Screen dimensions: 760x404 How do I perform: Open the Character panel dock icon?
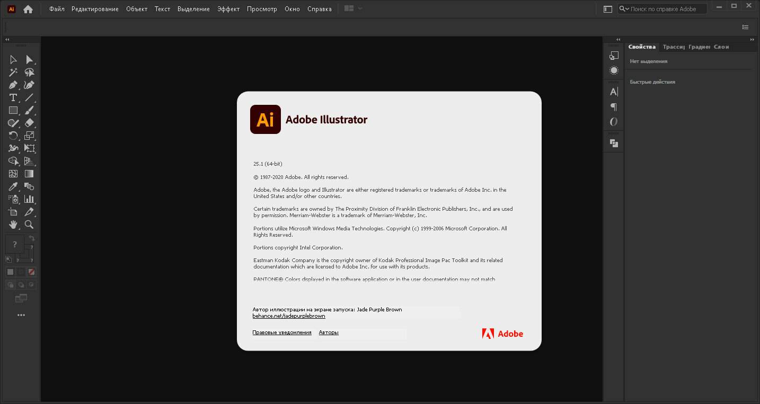tap(614, 92)
